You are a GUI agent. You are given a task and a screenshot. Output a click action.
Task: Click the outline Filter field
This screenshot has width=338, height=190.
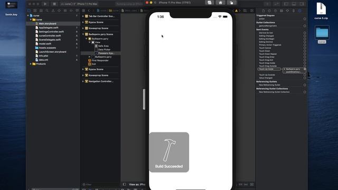pos(100,184)
